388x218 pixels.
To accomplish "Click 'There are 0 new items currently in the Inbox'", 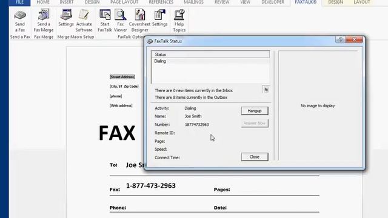I will pos(194,90).
